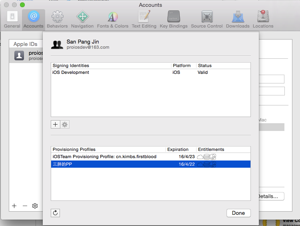Open the Behaviors preferences pane
Screen dimensions: 300x226
(57, 20)
